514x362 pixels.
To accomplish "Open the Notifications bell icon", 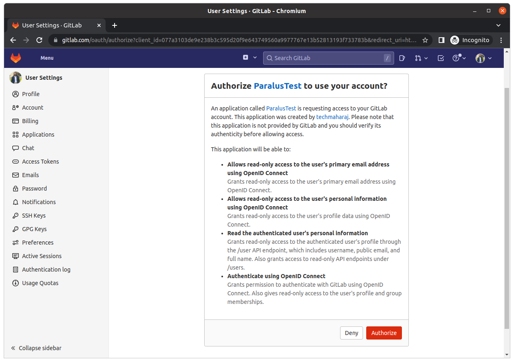I will (16, 202).
